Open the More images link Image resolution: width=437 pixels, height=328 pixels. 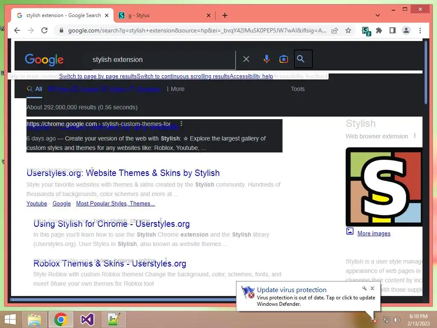374,234
